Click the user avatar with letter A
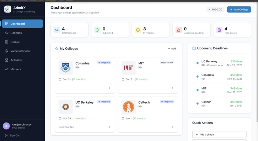 (x=6, y=126)
